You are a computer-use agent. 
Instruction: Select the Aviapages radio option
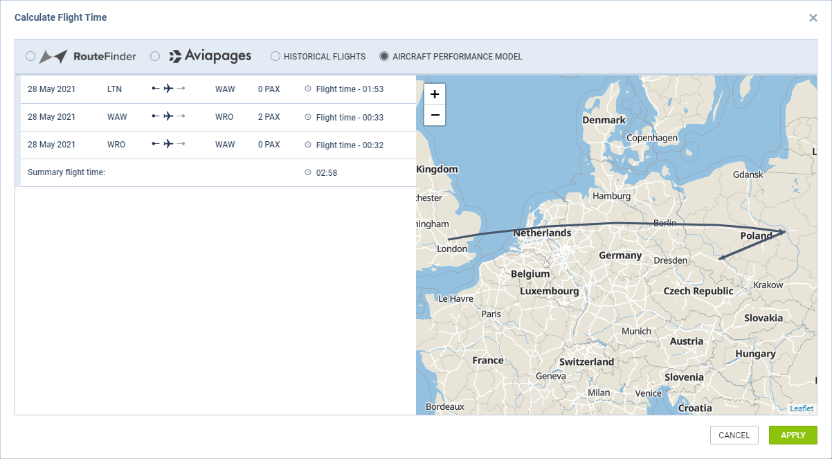(155, 56)
